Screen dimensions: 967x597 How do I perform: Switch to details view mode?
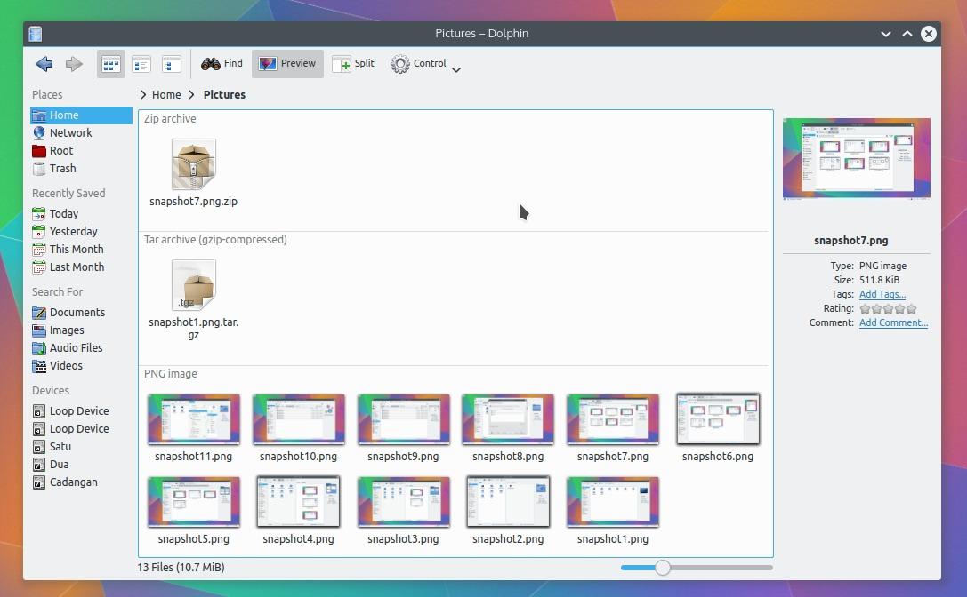pyautogui.click(x=171, y=63)
